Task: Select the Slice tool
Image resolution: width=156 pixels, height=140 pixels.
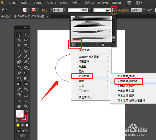Action: click(x=26, y=101)
